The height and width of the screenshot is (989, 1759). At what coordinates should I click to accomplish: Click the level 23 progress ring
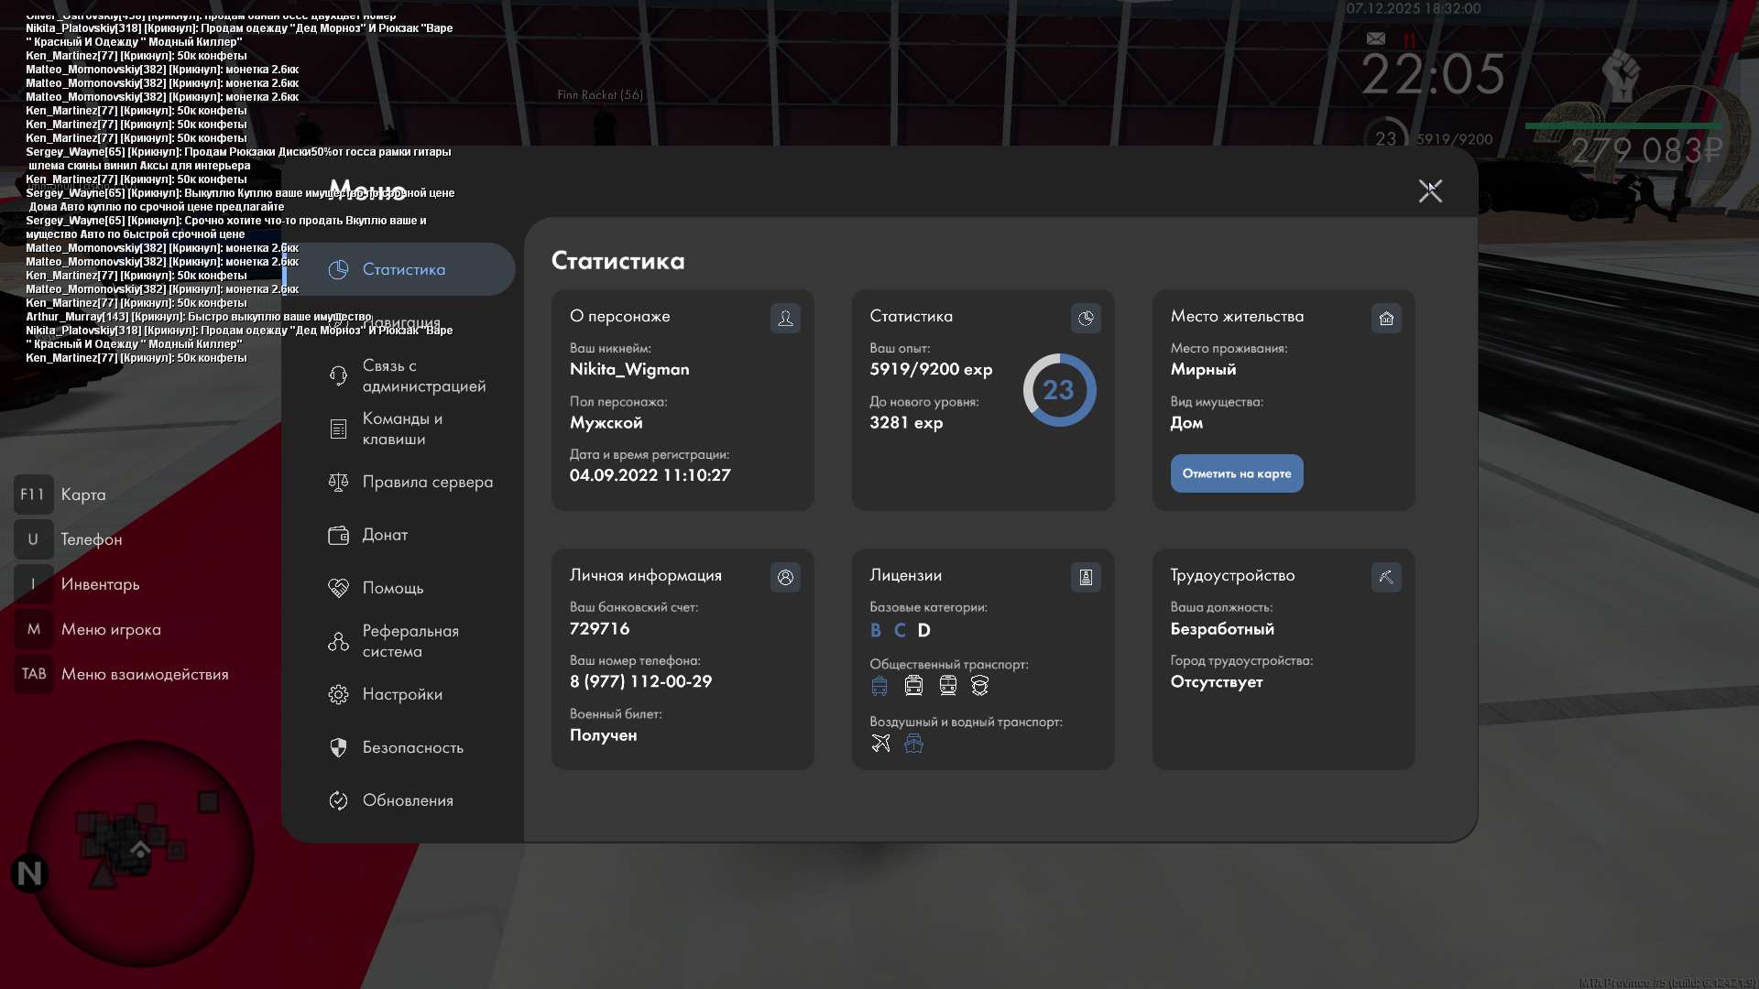(x=1059, y=390)
